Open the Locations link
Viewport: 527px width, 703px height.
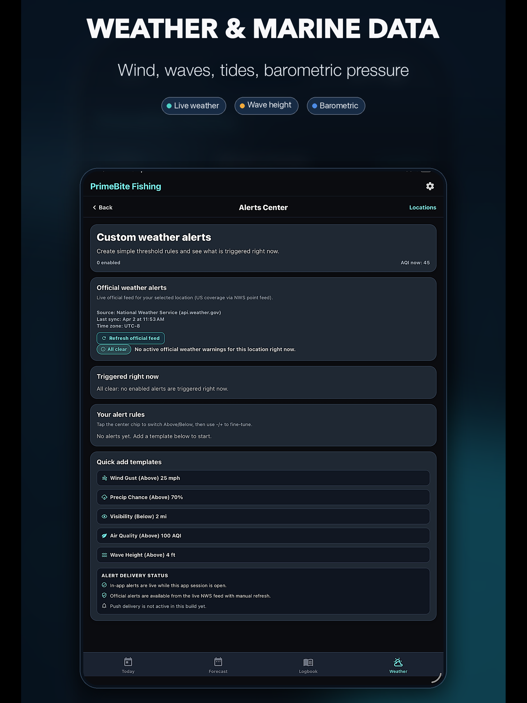click(x=423, y=208)
